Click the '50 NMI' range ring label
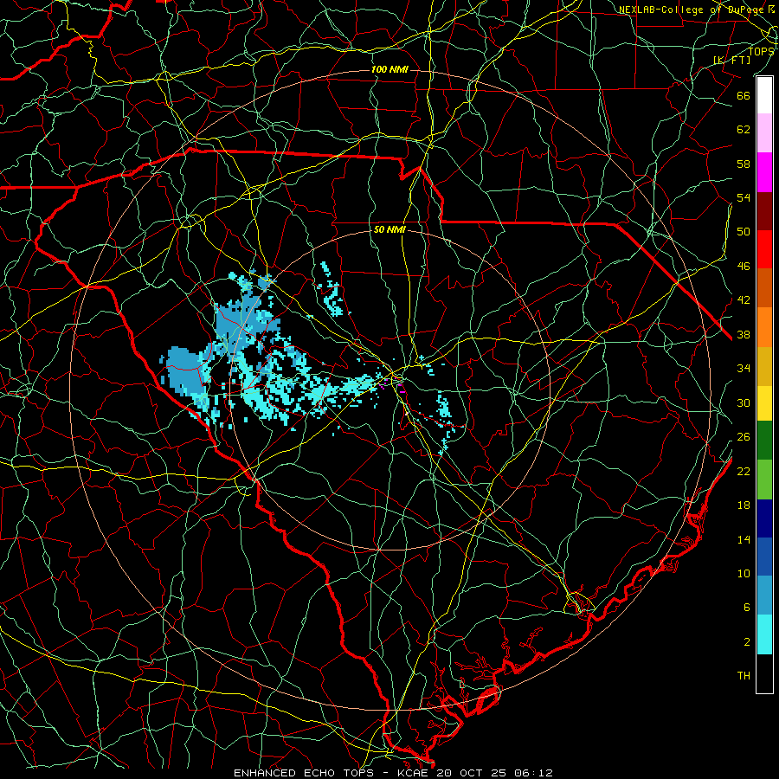 (x=389, y=229)
